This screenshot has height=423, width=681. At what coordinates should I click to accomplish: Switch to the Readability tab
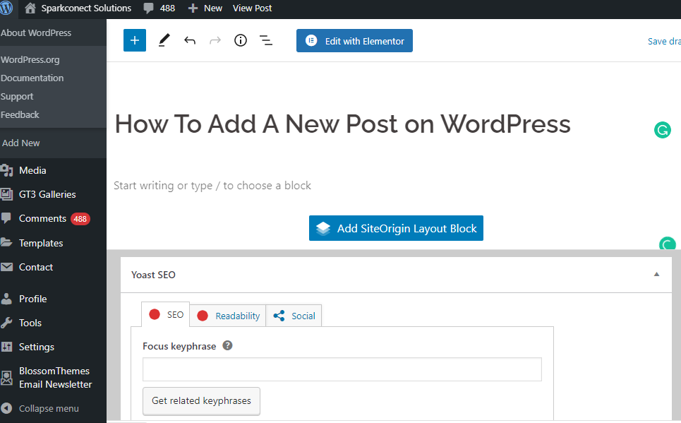pos(227,316)
